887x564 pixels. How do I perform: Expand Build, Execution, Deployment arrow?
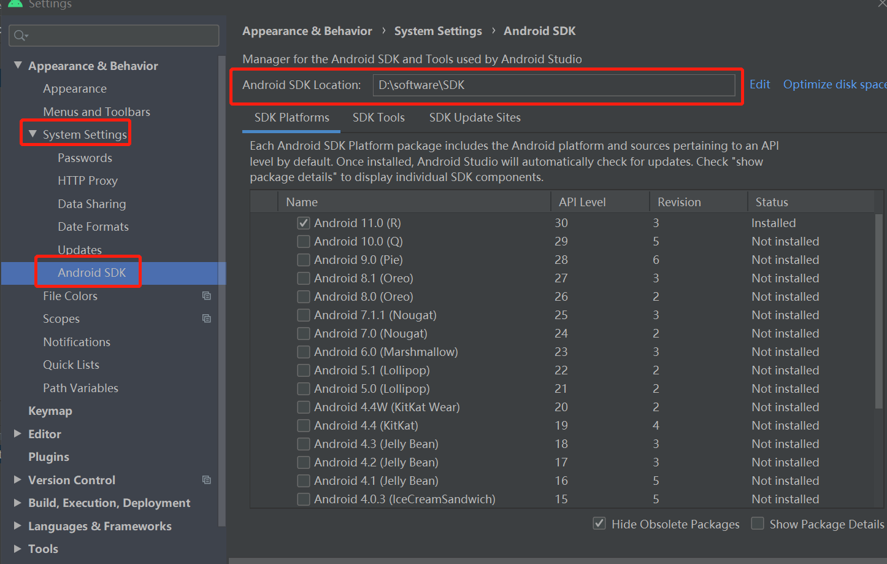point(18,502)
